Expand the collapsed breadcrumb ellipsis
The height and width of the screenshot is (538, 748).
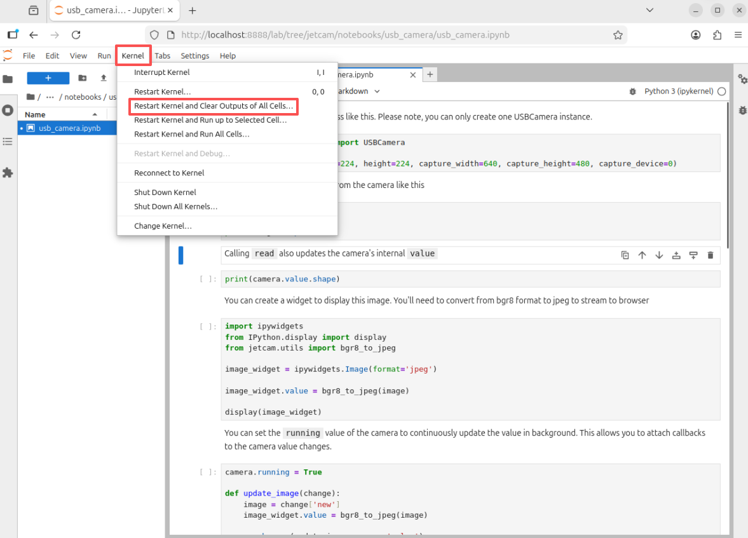(x=50, y=97)
